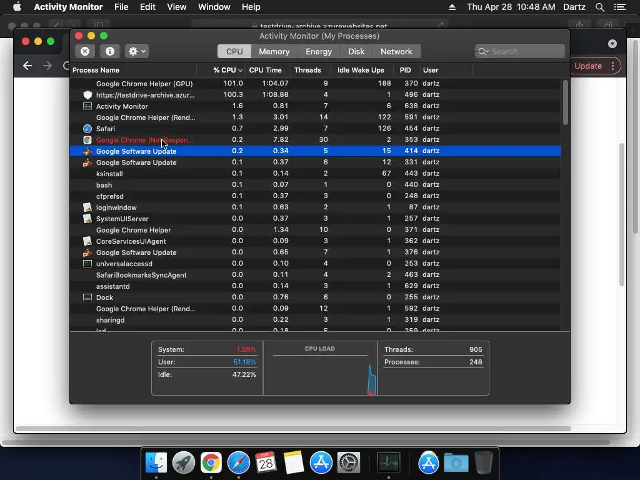Switch to the Memory tab
640x480 pixels.
tap(274, 51)
